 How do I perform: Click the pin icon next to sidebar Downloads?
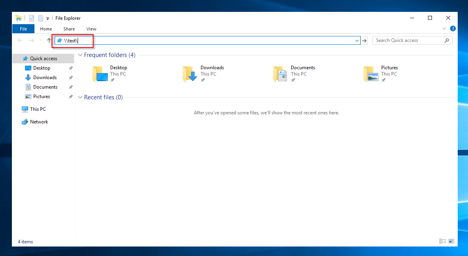(71, 78)
